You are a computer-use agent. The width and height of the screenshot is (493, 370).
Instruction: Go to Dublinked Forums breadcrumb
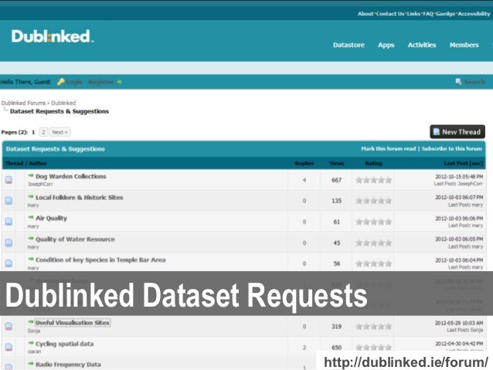point(24,103)
